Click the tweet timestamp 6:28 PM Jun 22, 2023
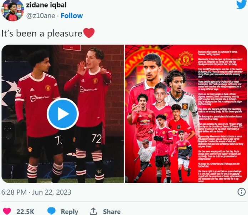This screenshot has height=215, width=248. 36,192
